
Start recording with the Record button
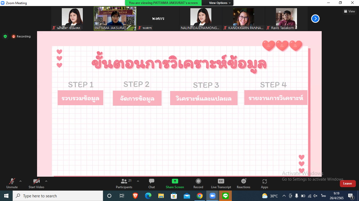198,183
